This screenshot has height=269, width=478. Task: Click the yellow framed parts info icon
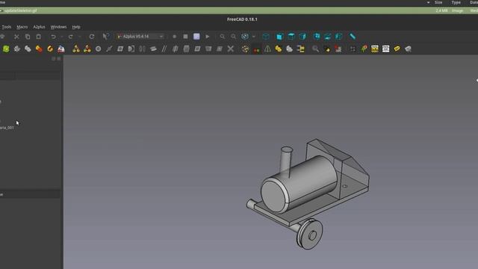coord(375,49)
